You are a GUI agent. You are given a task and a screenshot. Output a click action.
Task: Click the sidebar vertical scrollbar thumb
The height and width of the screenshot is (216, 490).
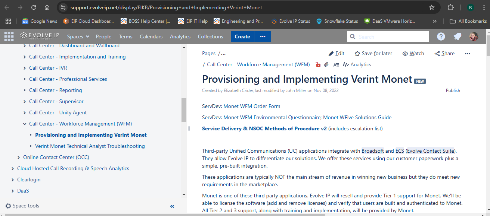click(x=184, y=110)
